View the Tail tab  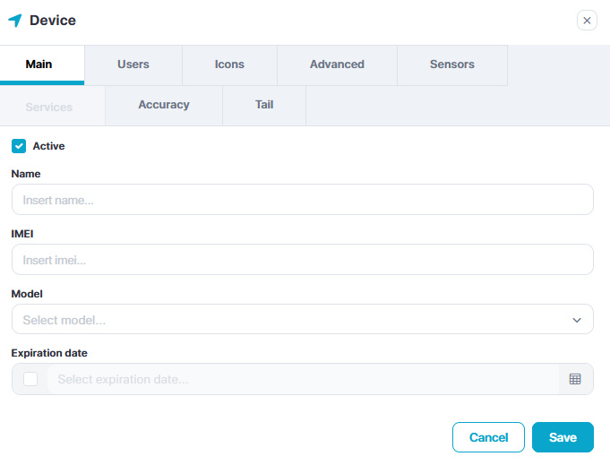click(x=264, y=105)
